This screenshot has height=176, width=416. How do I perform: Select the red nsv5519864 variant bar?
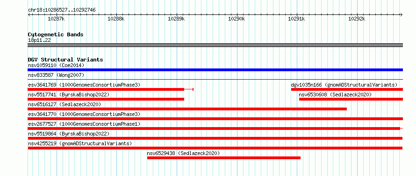pos(215,138)
